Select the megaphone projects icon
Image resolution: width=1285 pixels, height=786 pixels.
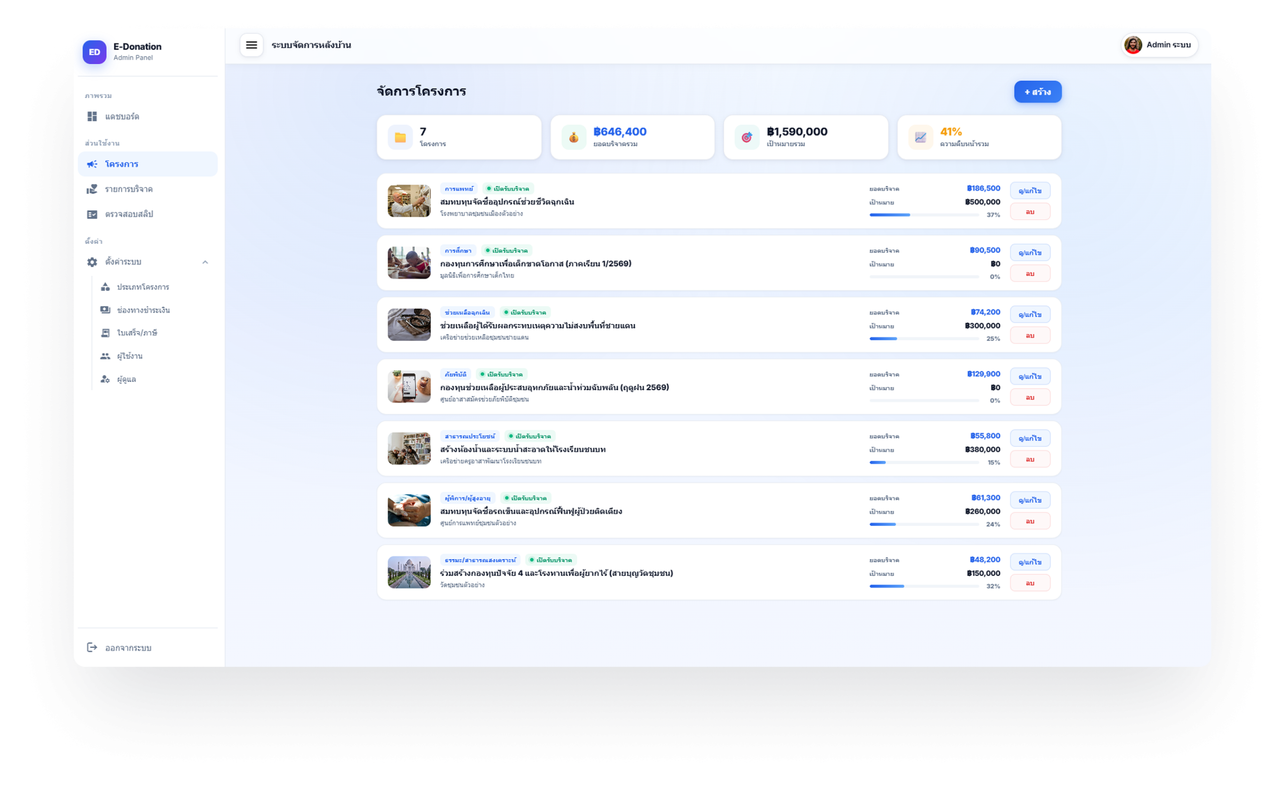point(92,164)
